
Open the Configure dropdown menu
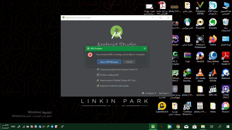click(149, 93)
